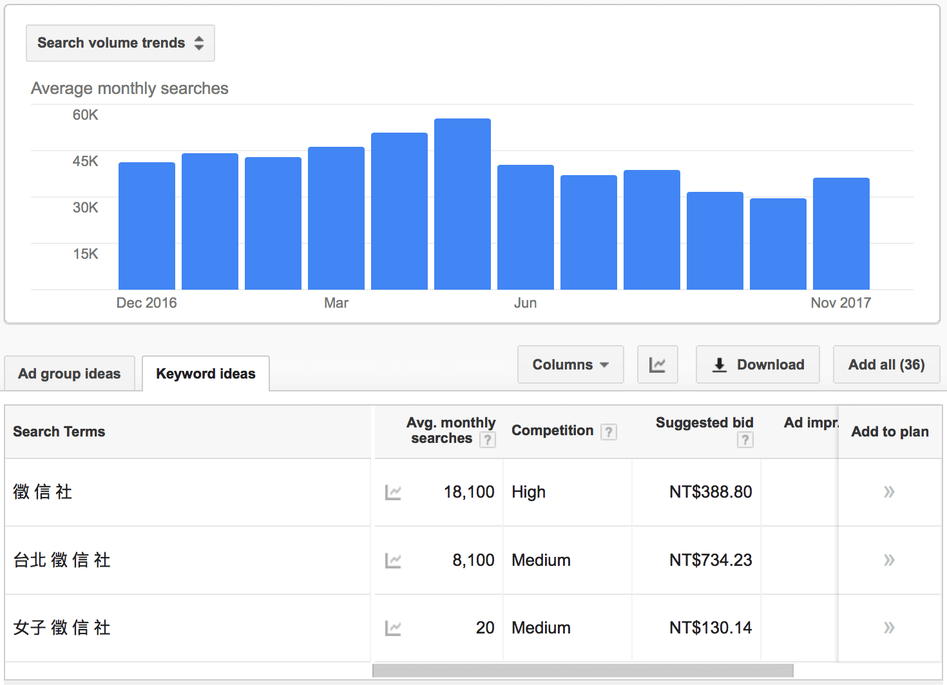Viewport: 947px width, 685px height.
Task: Add 徵信社 keyword to plan arrow
Action: [x=889, y=493]
